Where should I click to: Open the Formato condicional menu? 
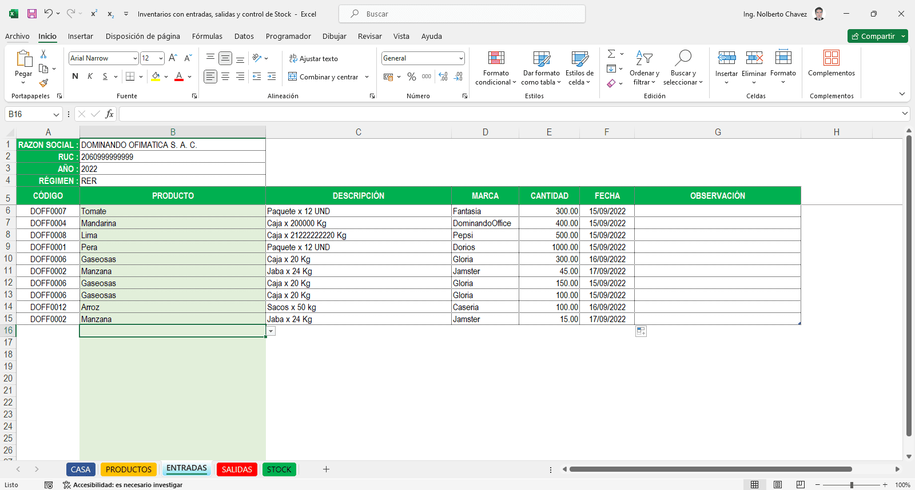click(x=496, y=68)
